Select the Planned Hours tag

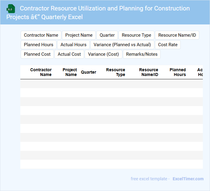pos(39,45)
